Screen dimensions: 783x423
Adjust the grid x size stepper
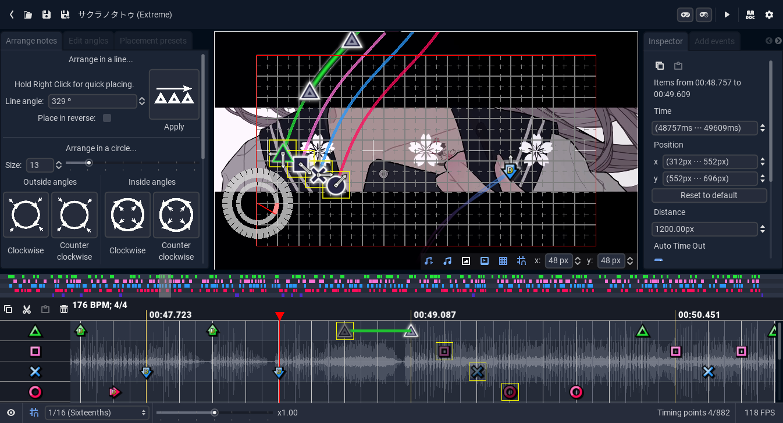577,261
